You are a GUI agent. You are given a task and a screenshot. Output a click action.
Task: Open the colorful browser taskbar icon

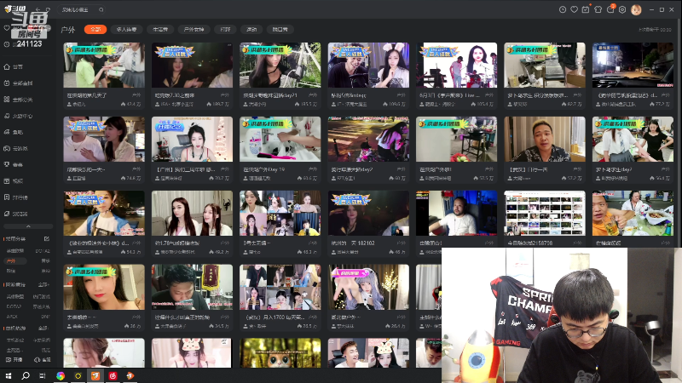[x=61, y=375]
